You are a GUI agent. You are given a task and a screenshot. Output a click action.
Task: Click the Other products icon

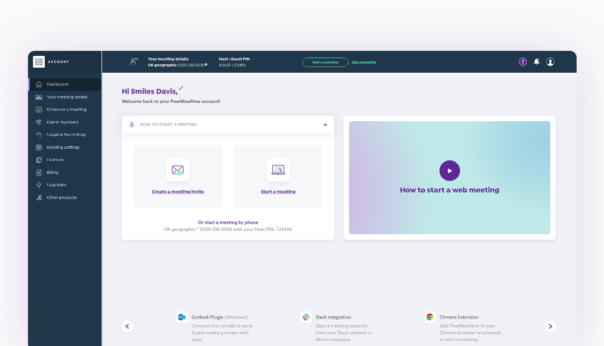[39, 197]
